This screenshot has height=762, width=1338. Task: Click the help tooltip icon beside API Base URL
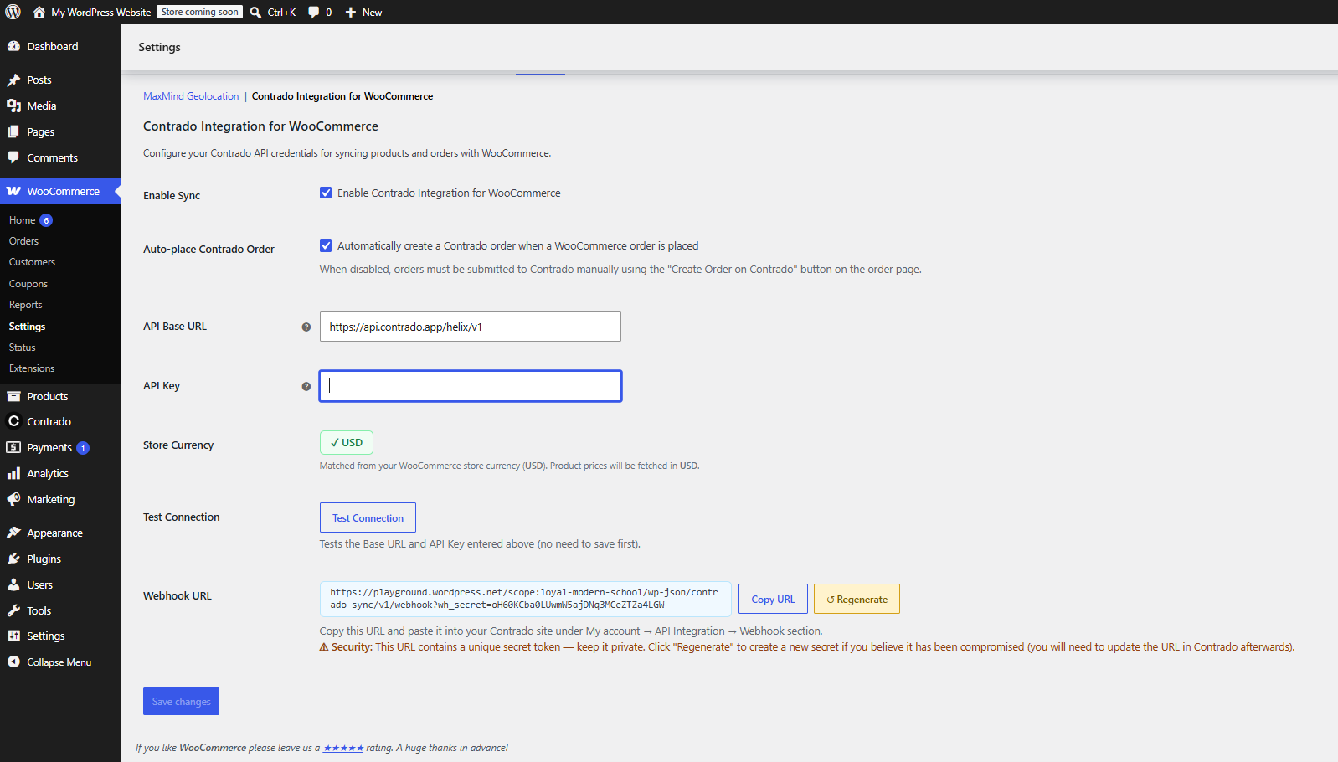[306, 327]
